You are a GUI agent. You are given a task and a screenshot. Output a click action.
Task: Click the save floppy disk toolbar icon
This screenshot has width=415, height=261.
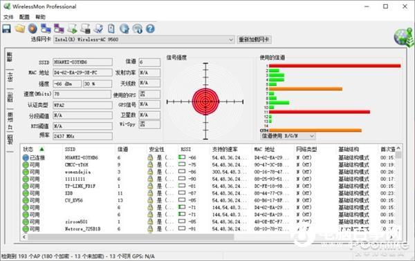[7, 28]
